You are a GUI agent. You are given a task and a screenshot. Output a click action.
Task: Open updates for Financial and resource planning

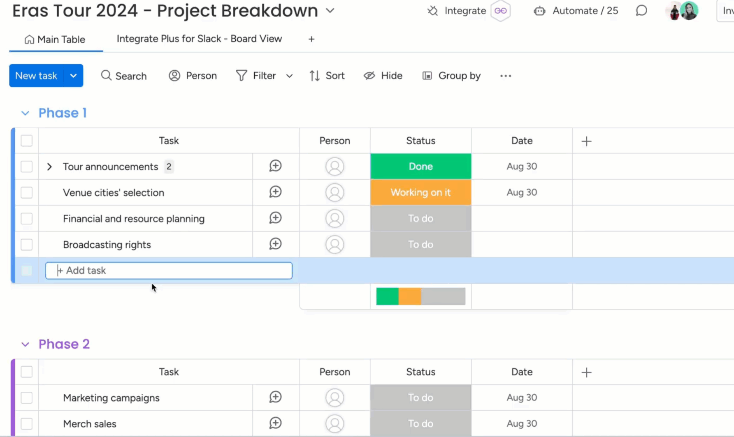275,218
